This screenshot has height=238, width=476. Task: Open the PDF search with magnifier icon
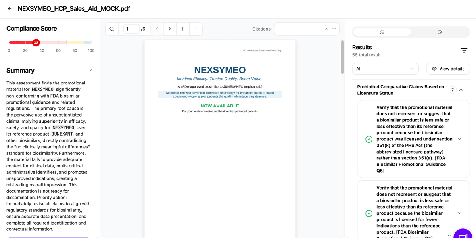tap(111, 29)
